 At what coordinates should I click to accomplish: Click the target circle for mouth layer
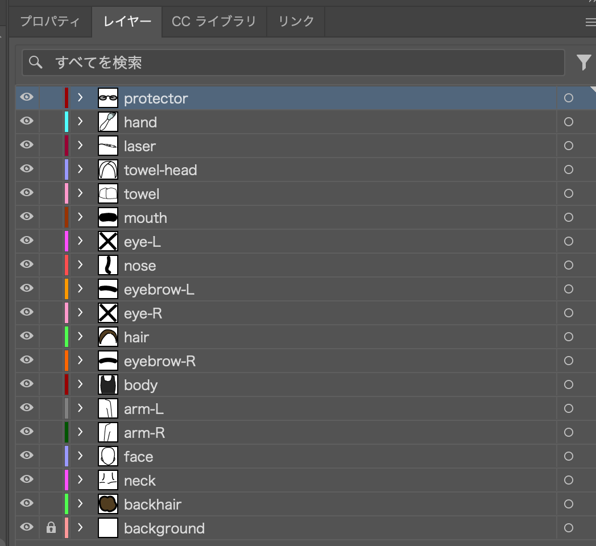568,217
